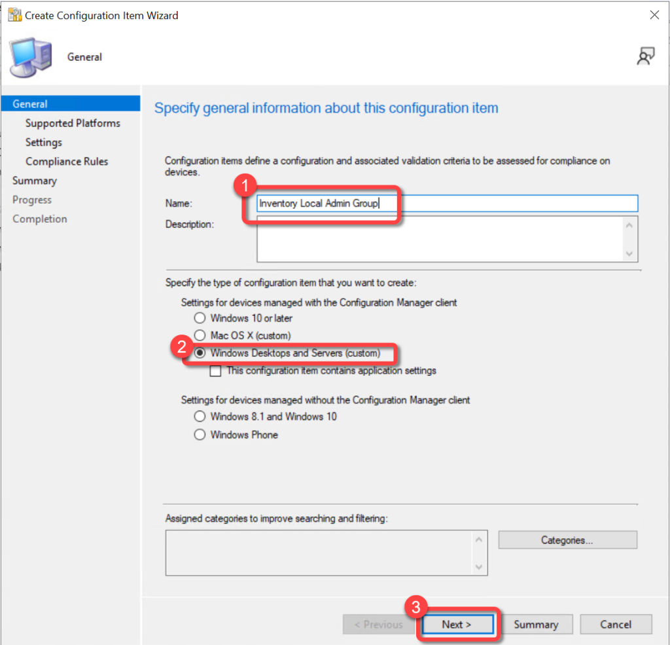Choose the Windows Phone radio button

[200, 435]
